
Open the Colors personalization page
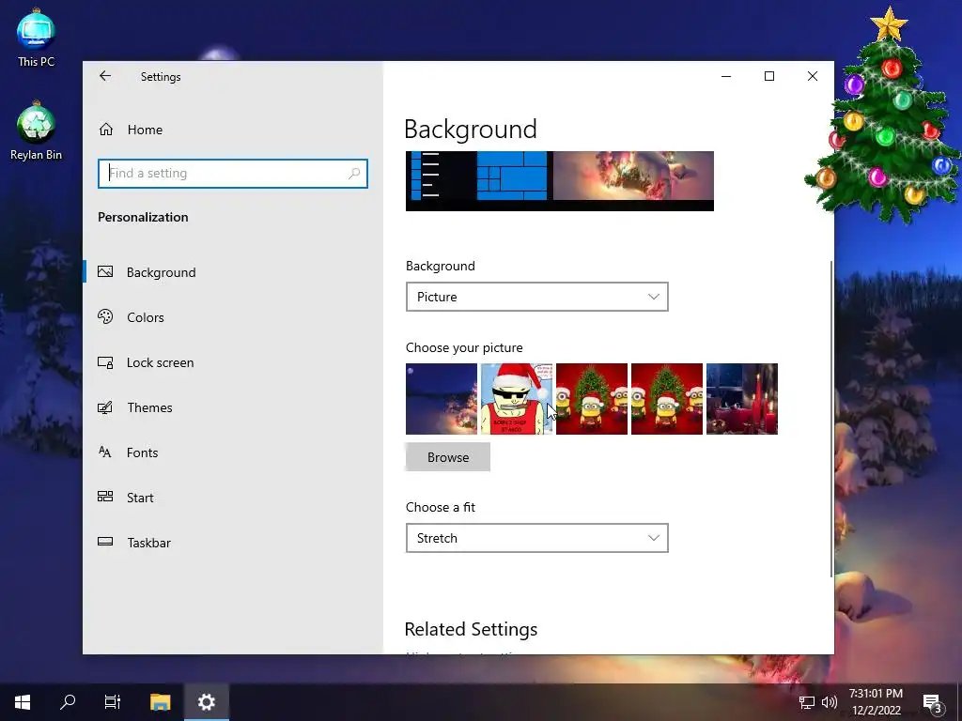(x=233, y=317)
